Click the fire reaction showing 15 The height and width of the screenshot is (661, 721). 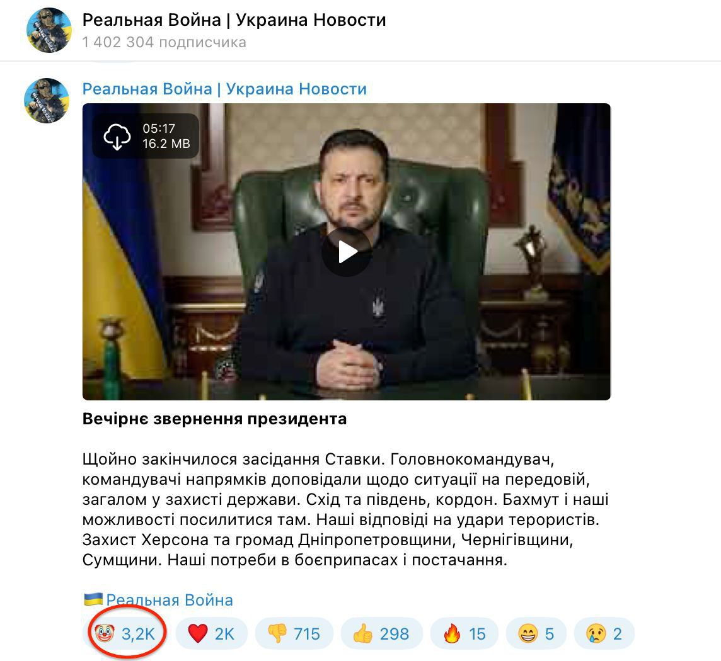click(464, 633)
